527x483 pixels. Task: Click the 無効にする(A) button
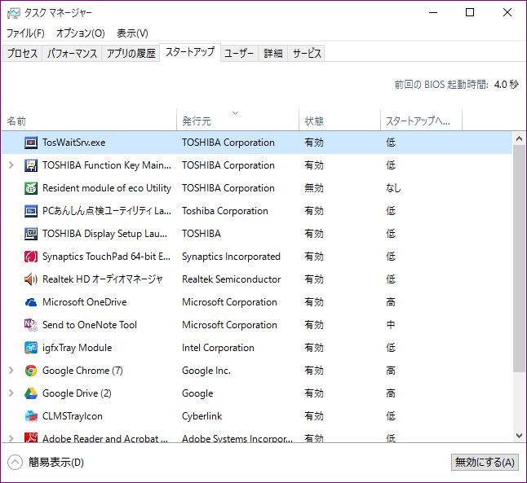click(x=485, y=463)
